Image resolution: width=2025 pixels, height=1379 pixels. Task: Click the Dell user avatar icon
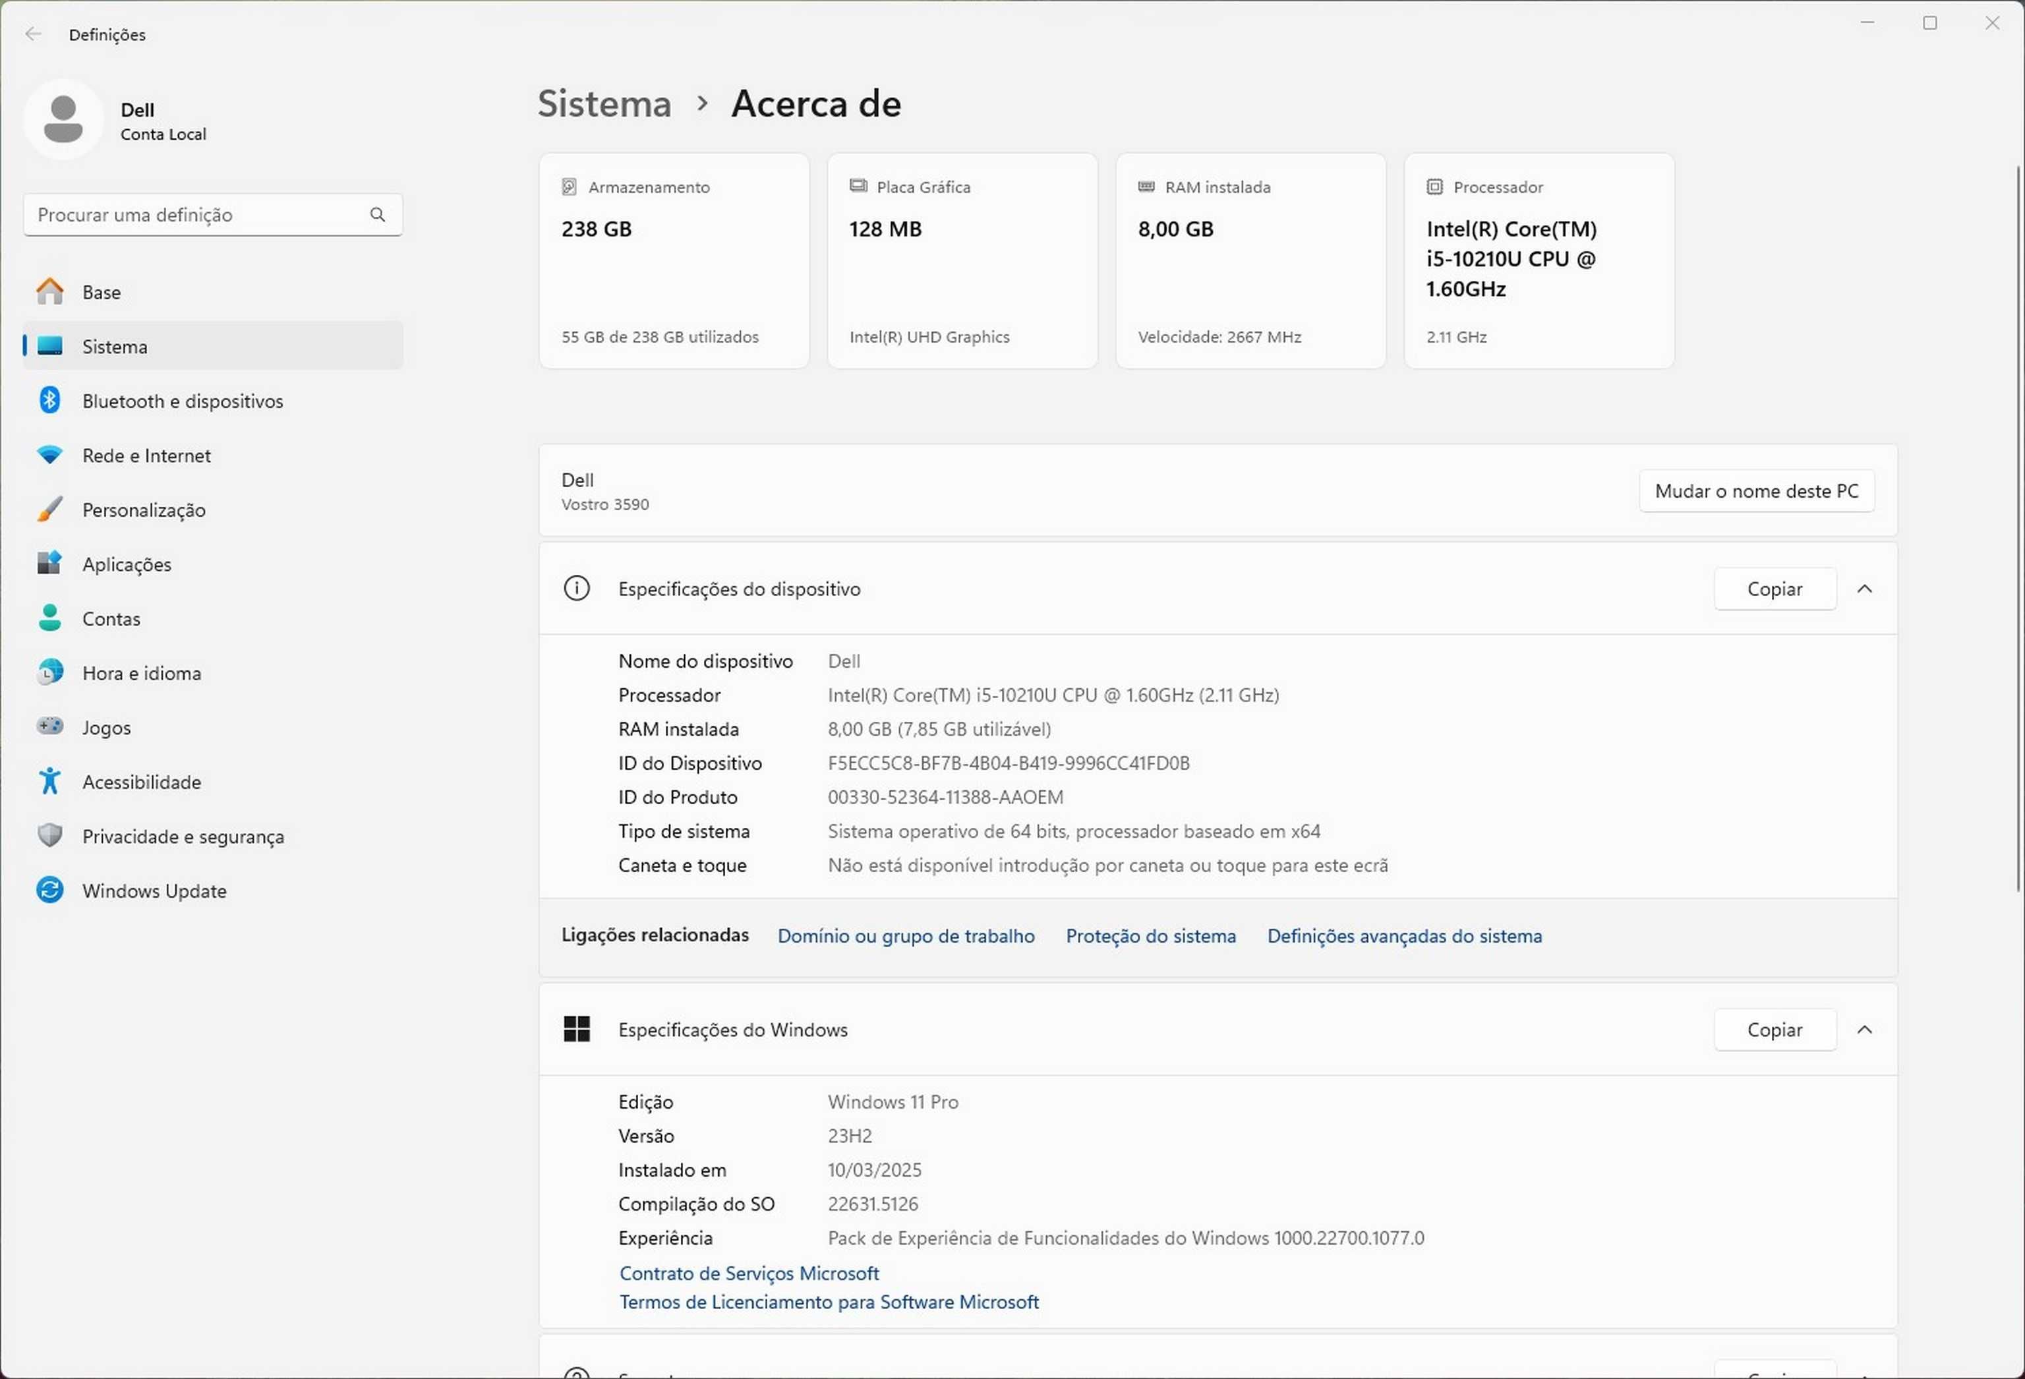[63, 119]
